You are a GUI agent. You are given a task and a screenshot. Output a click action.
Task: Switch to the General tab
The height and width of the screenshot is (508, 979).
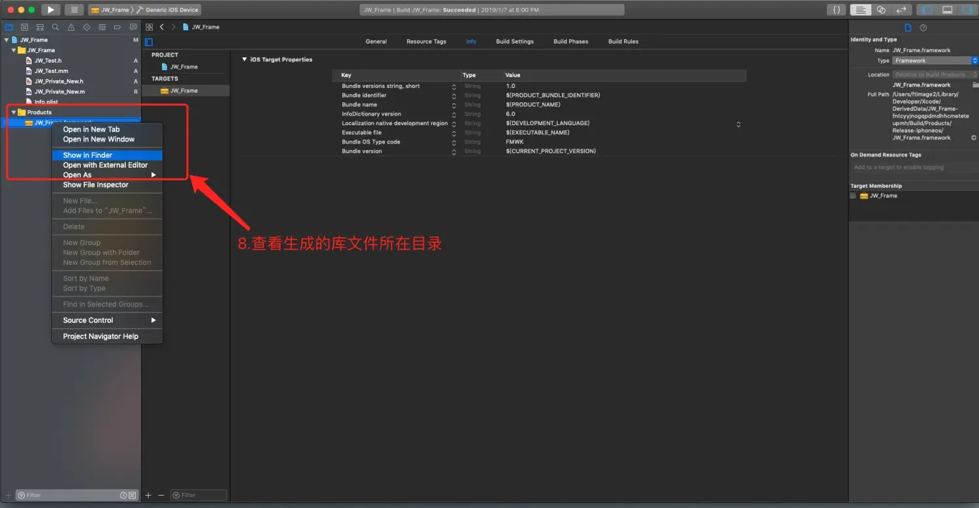pyautogui.click(x=376, y=42)
